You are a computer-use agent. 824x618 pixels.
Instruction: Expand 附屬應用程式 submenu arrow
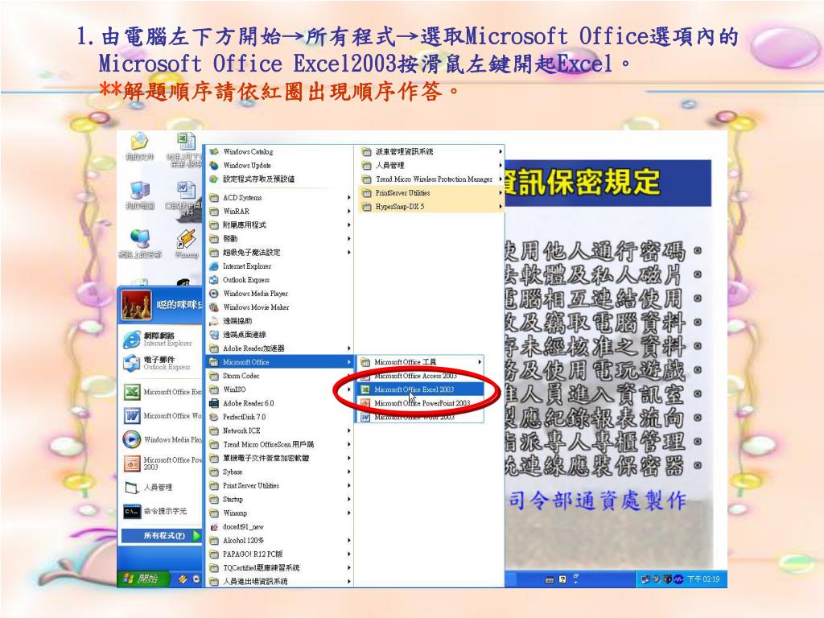click(x=349, y=225)
